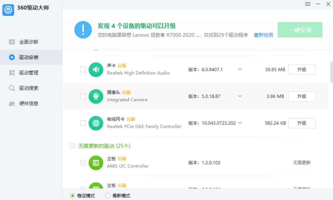333x200 pixels.
Task: Select the 最新模式 radio button
Action: tap(108, 195)
